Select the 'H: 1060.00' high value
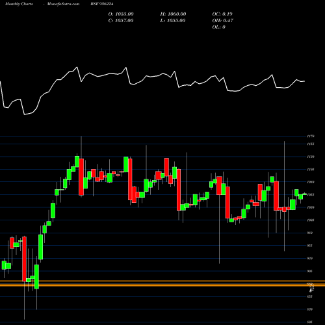The height and width of the screenshot is (325, 325). 173,14
